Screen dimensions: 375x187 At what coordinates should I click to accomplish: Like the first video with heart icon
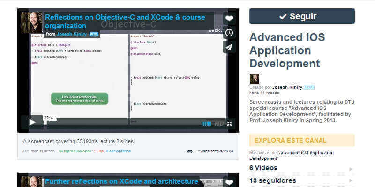point(229,19)
